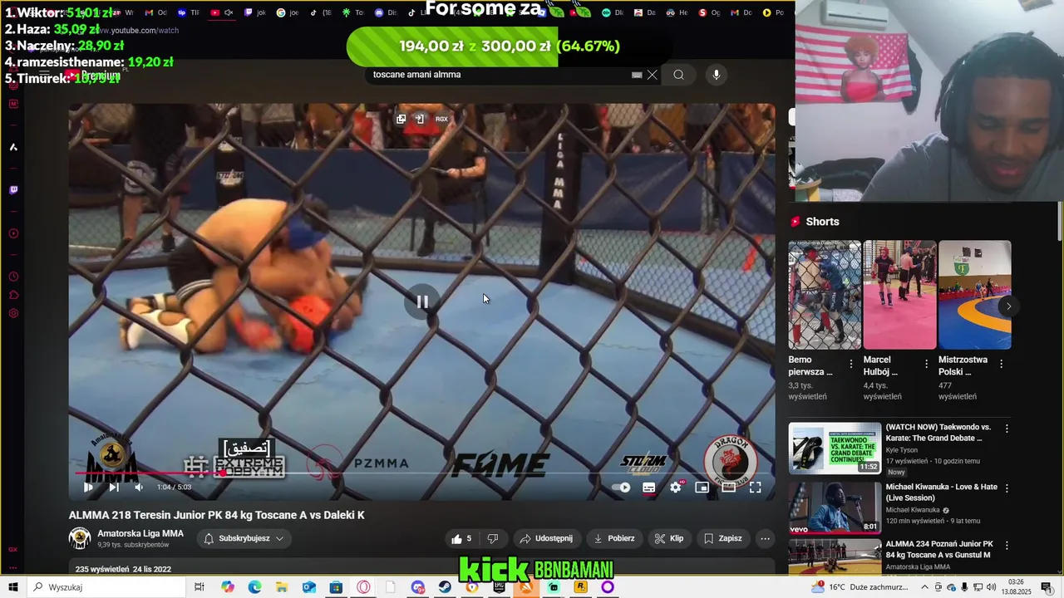Viewport: 1064px width, 598px height.
Task: Open Steam from the taskbar
Action: [446, 587]
